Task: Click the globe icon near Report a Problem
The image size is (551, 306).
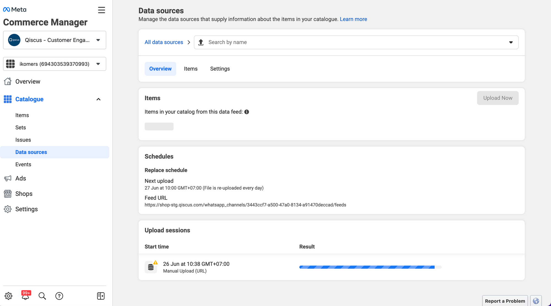Action: click(536, 301)
